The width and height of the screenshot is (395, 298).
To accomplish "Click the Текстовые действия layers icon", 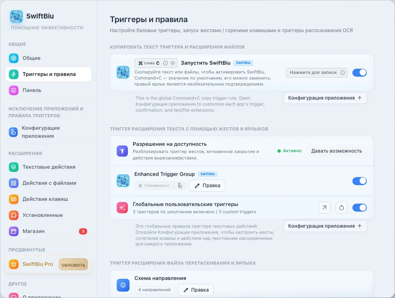I will click(x=14, y=167).
